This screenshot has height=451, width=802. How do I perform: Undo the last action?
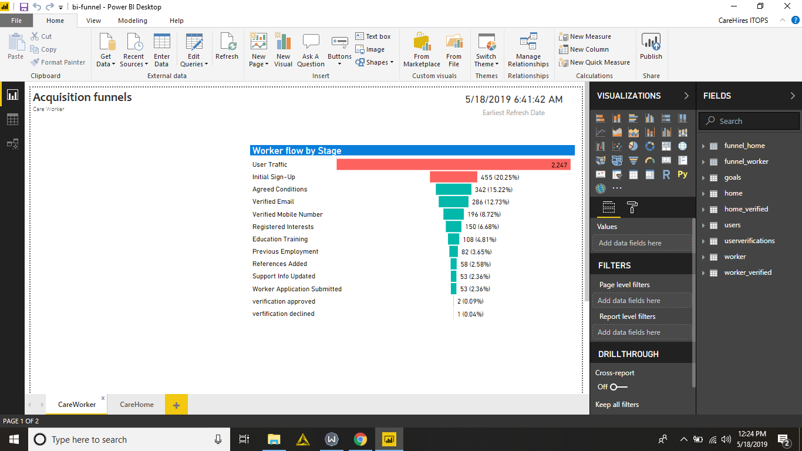click(37, 7)
